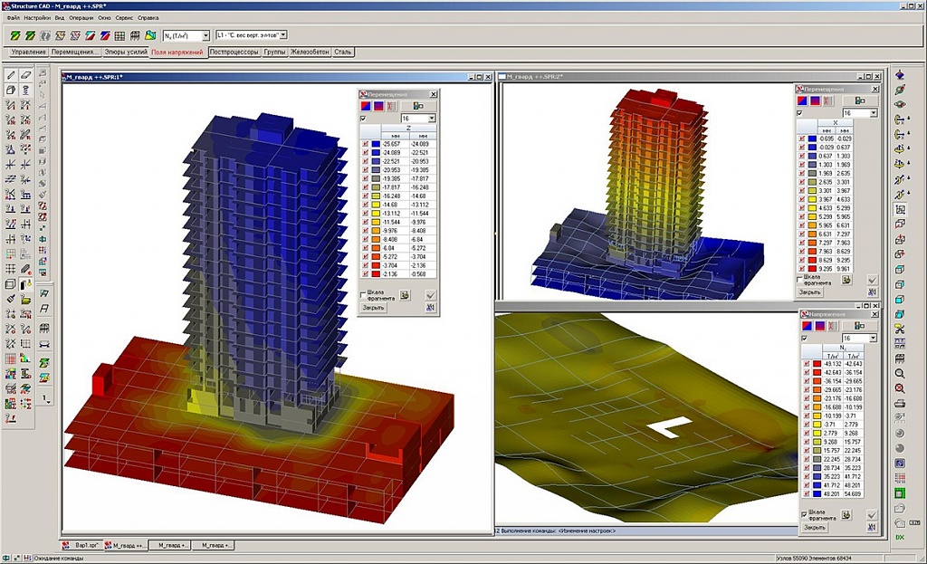927x564 pixels.
Task: Click the grid mesh icon in top toolbar
Action: [120, 35]
